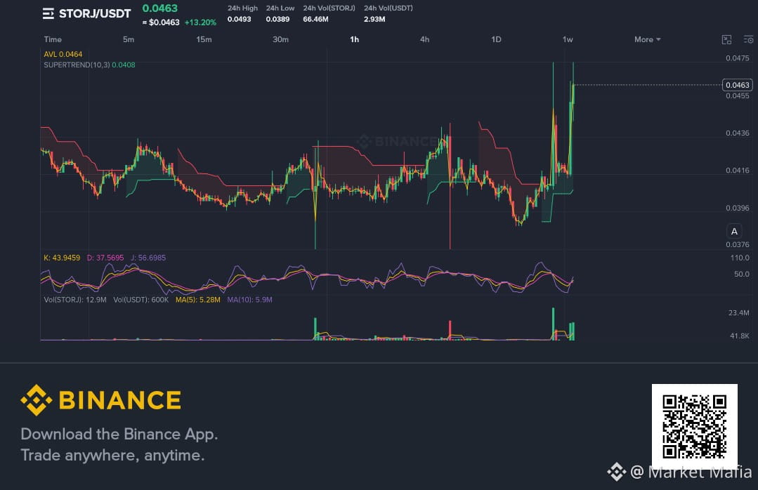The width and height of the screenshot is (758, 490).
Task: Click the D: 37.5695 value
Action: coord(105,258)
